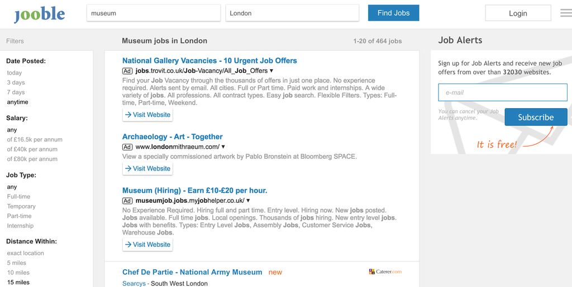This screenshot has width=572, height=287.
Task: Choose Part-time job type filter
Action: pyautogui.click(x=20, y=216)
